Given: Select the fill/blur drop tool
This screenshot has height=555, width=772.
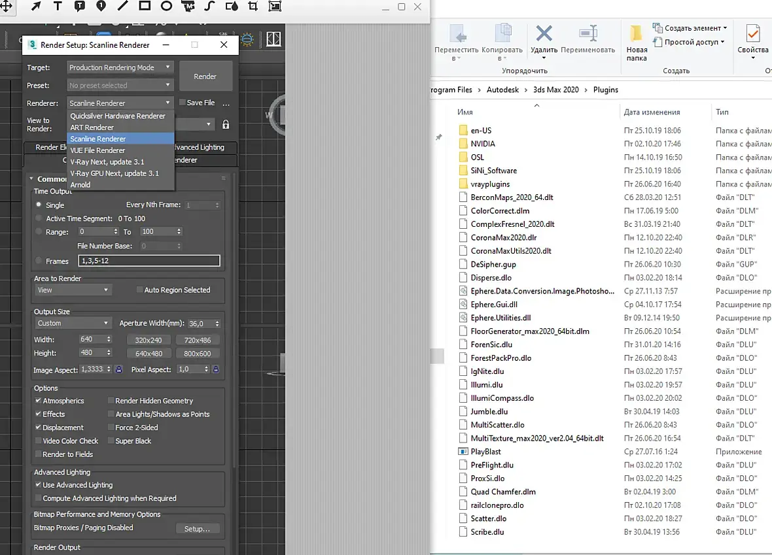Looking at the screenshot, I should 232,6.
